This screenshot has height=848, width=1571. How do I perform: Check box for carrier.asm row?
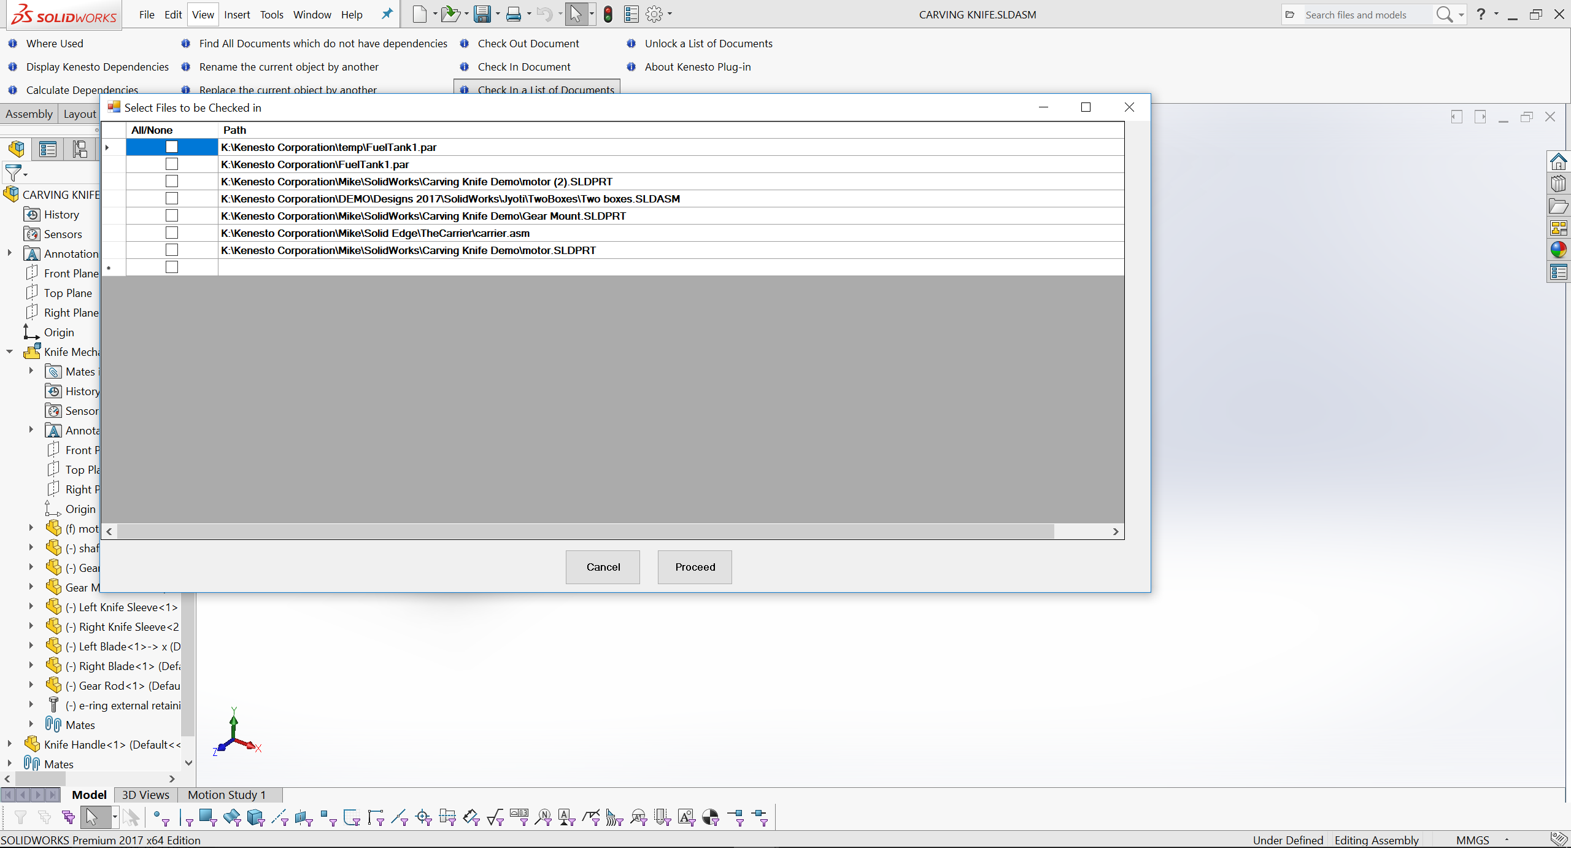(172, 233)
